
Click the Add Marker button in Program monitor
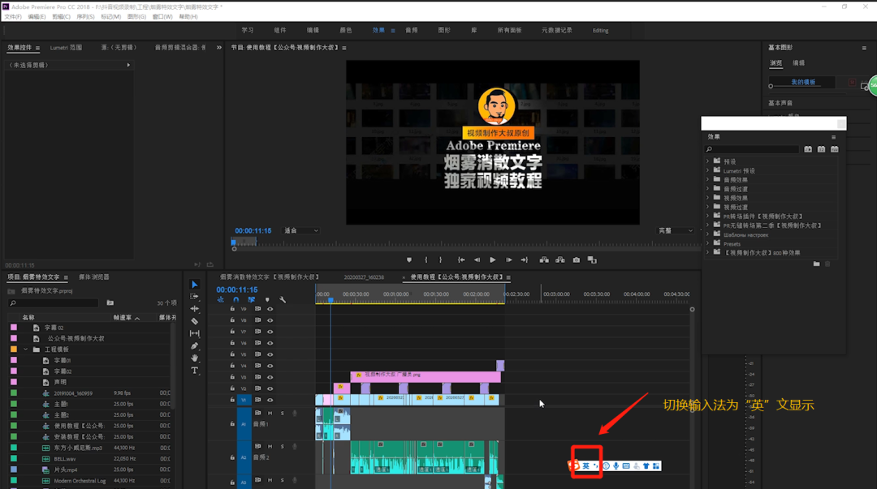click(x=409, y=260)
